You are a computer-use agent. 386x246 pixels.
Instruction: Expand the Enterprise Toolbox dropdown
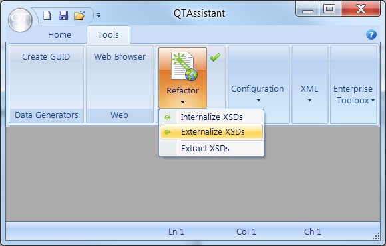coord(353,94)
